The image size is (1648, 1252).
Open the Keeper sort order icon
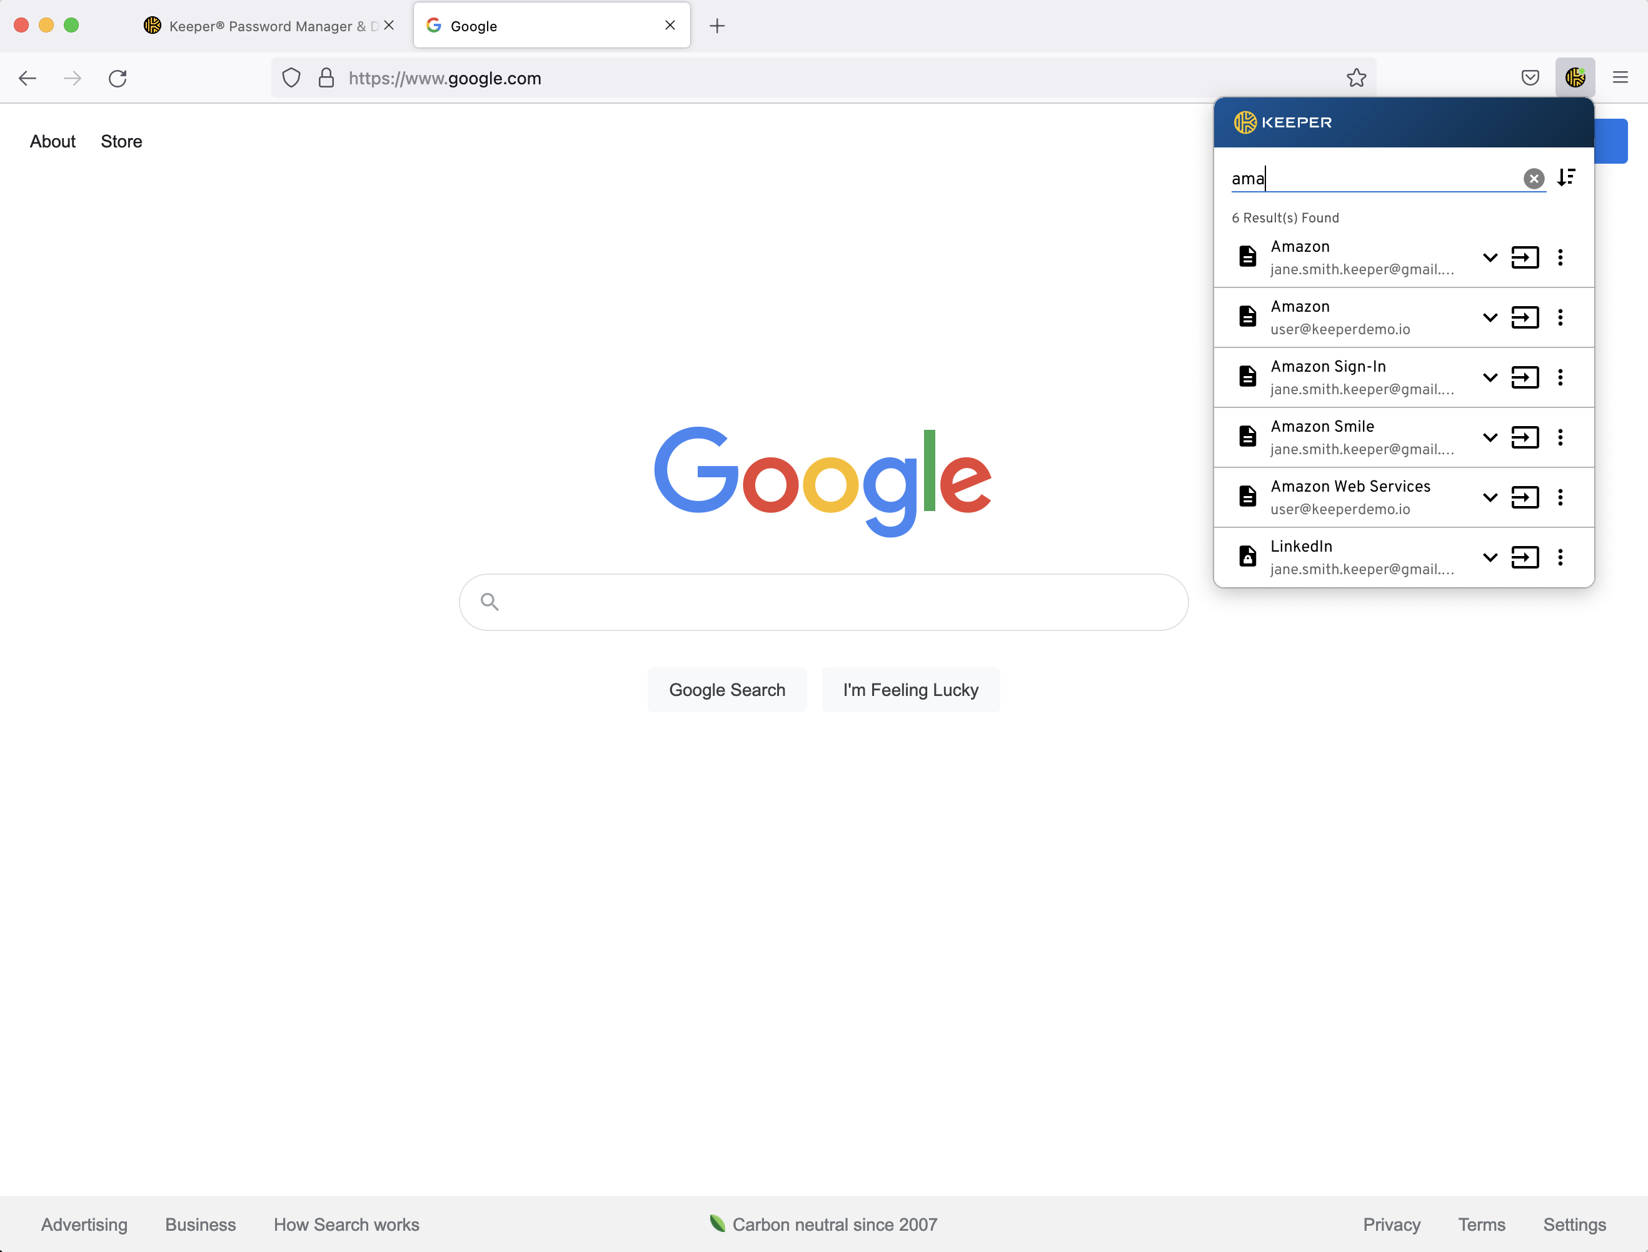[1566, 177]
